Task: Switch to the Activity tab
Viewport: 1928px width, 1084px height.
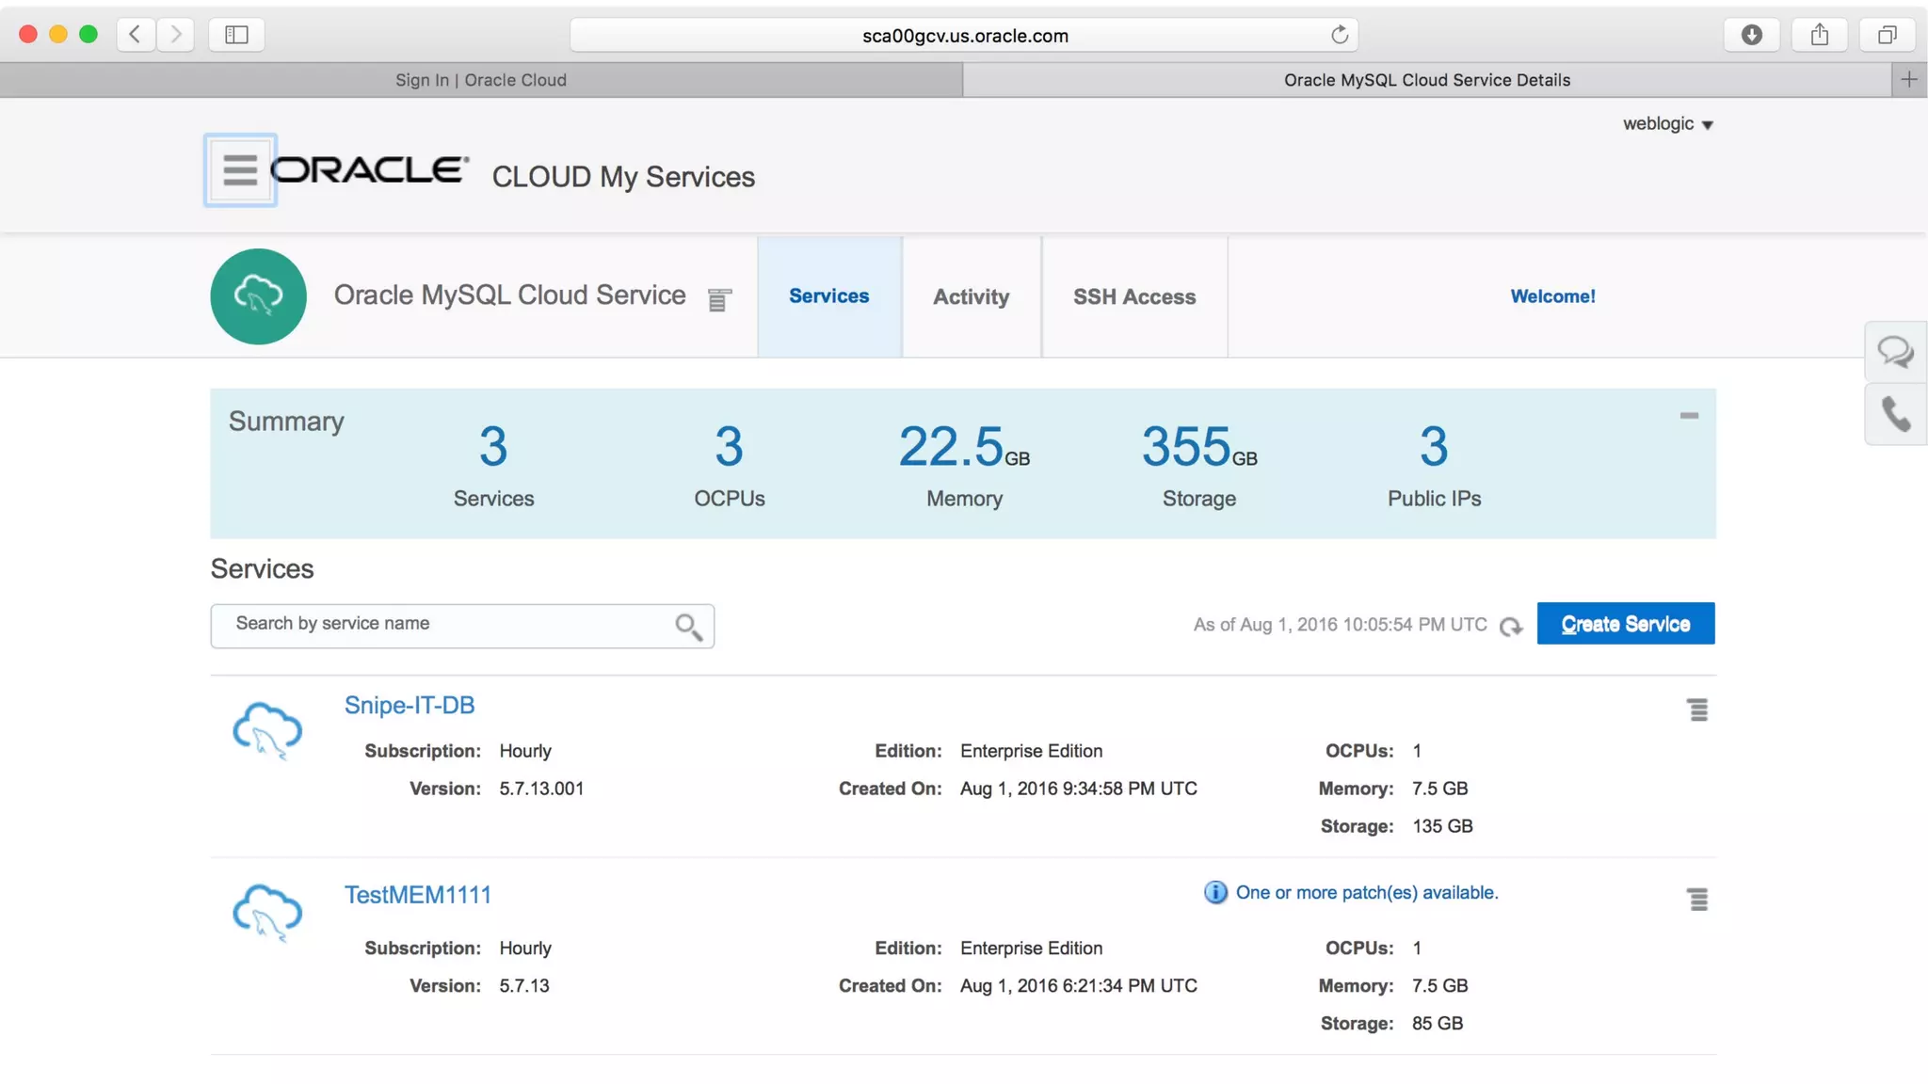Action: tap(971, 296)
